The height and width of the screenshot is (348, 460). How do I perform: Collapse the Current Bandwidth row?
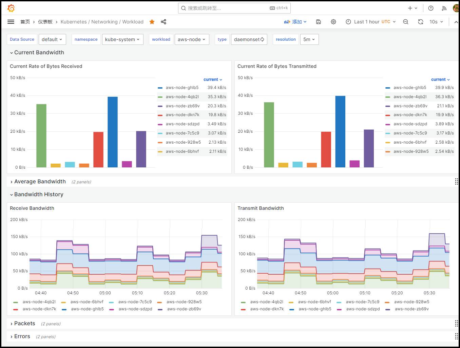[x=37, y=53]
